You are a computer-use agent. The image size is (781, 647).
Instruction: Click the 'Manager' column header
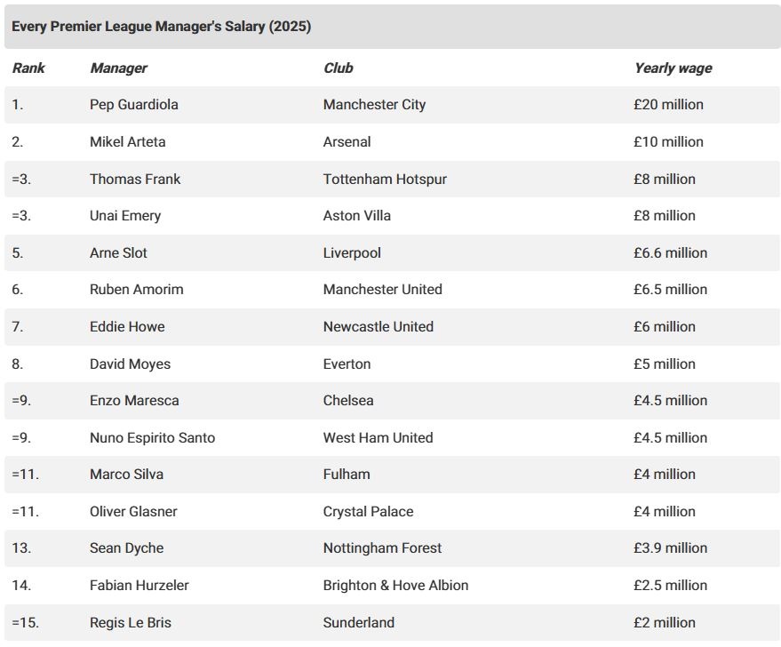(x=118, y=68)
